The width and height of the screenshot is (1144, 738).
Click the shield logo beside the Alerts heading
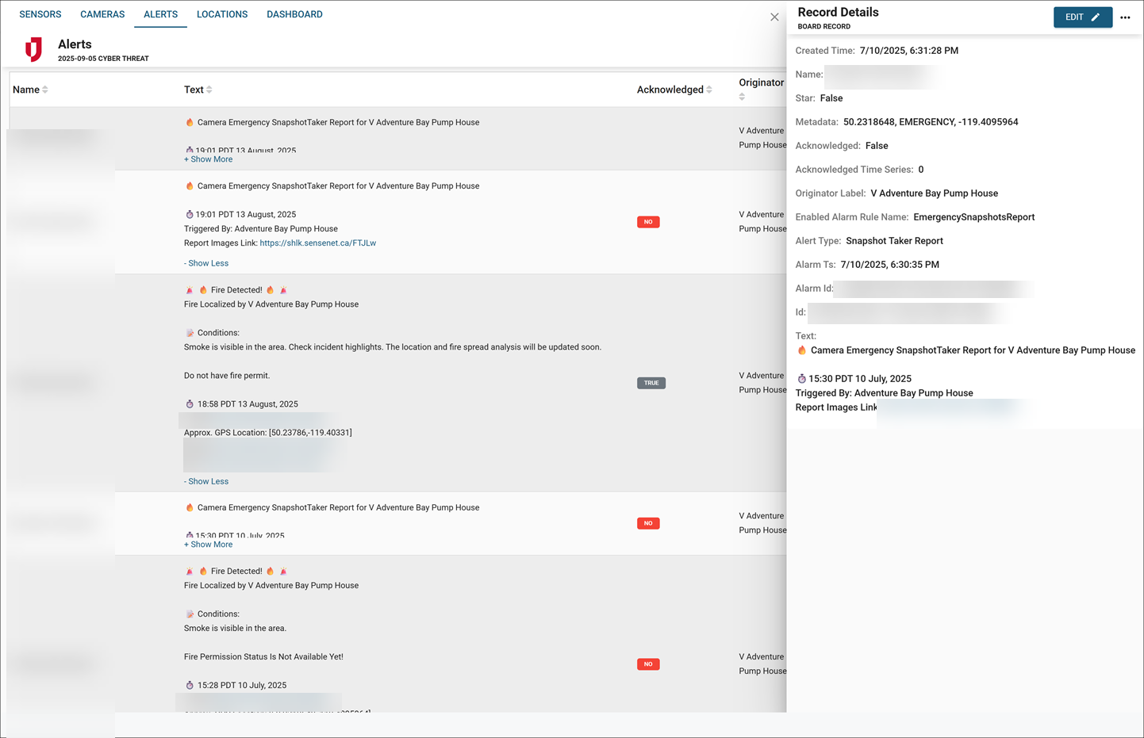click(33, 48)
